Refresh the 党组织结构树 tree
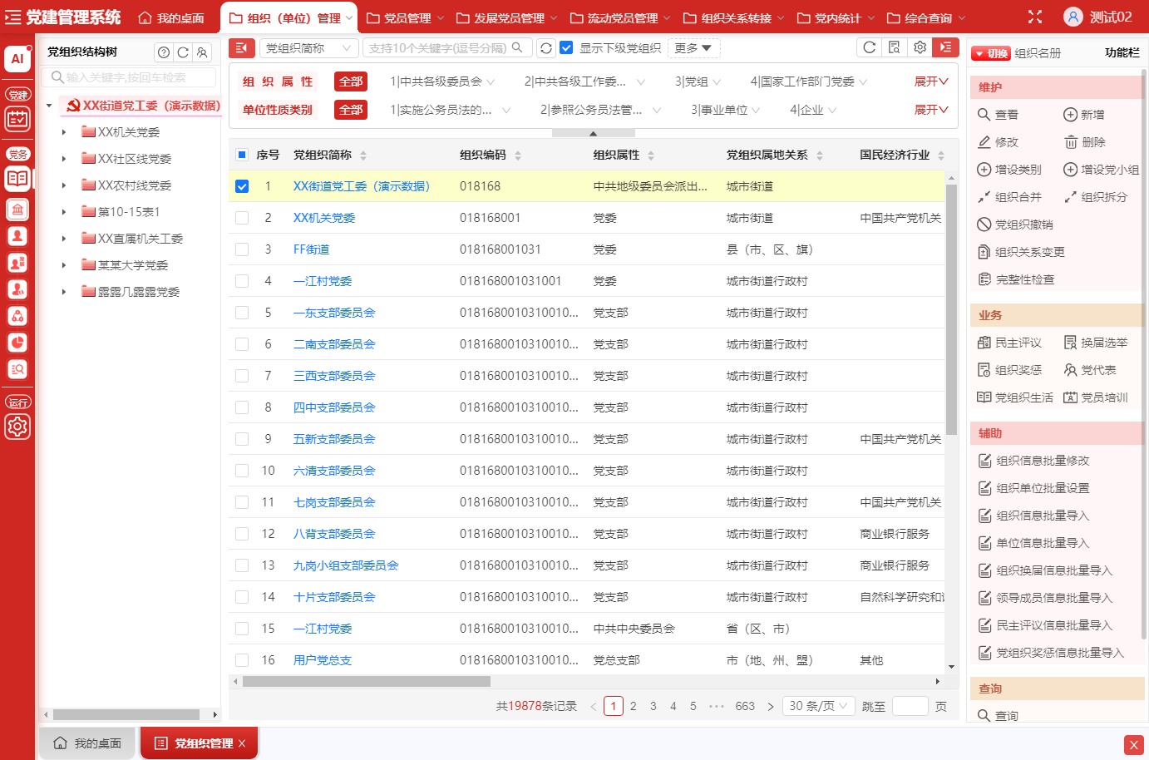This screenshot has height=760, width=1149. pos(183,52)
